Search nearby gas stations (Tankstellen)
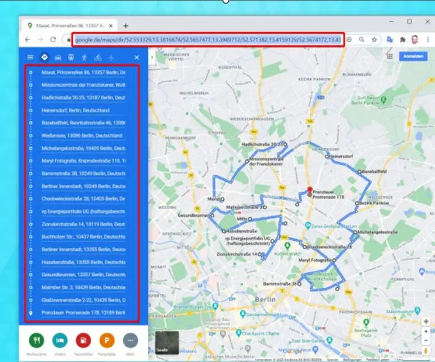This screenshot has width=435, height=362. coord(83,341)
